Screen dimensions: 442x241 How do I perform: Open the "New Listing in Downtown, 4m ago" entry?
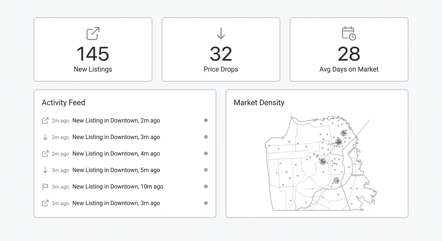tap(116, 154)
